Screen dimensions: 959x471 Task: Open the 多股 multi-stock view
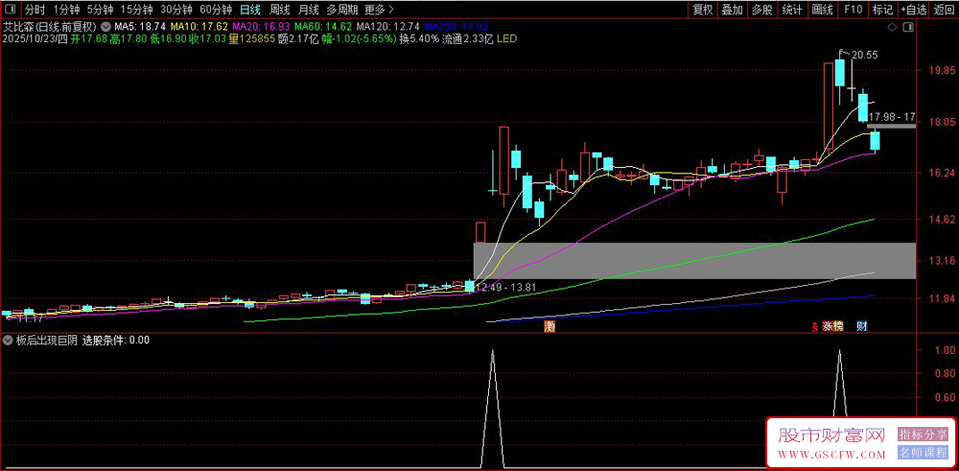tap(762, 10)
